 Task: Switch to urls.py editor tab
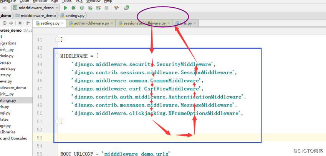click(186, 23)
